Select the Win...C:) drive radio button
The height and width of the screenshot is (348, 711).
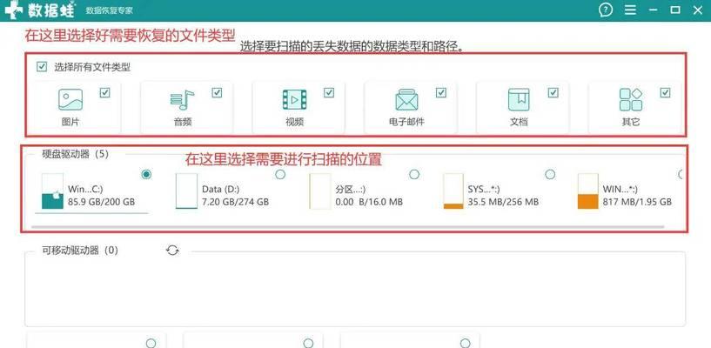[146, 175]
